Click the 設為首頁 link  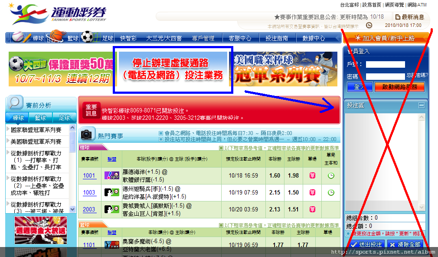tap(372, 5)
